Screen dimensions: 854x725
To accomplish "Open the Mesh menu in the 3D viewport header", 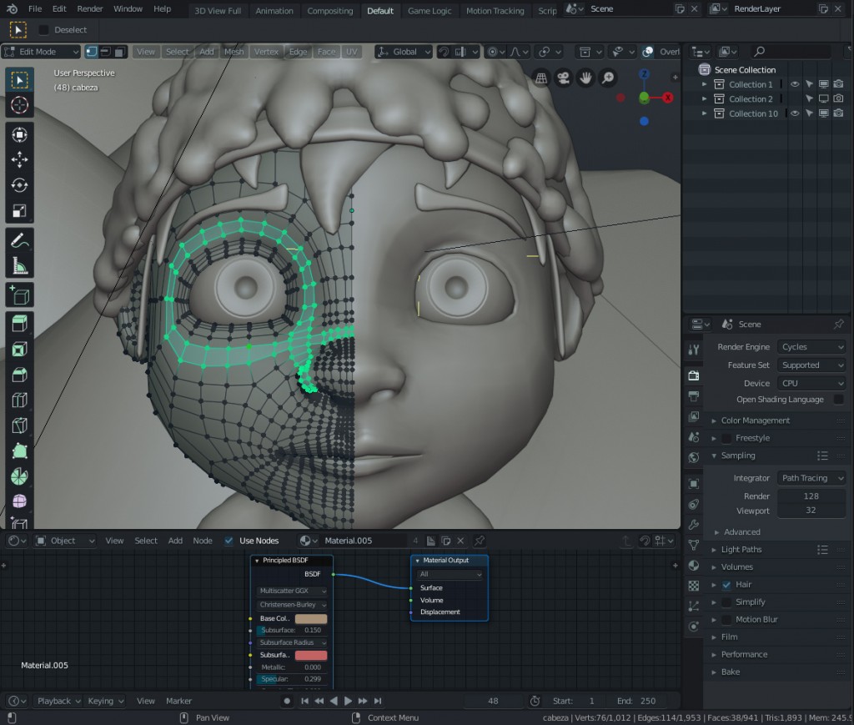I will click(x=234, y=51).
